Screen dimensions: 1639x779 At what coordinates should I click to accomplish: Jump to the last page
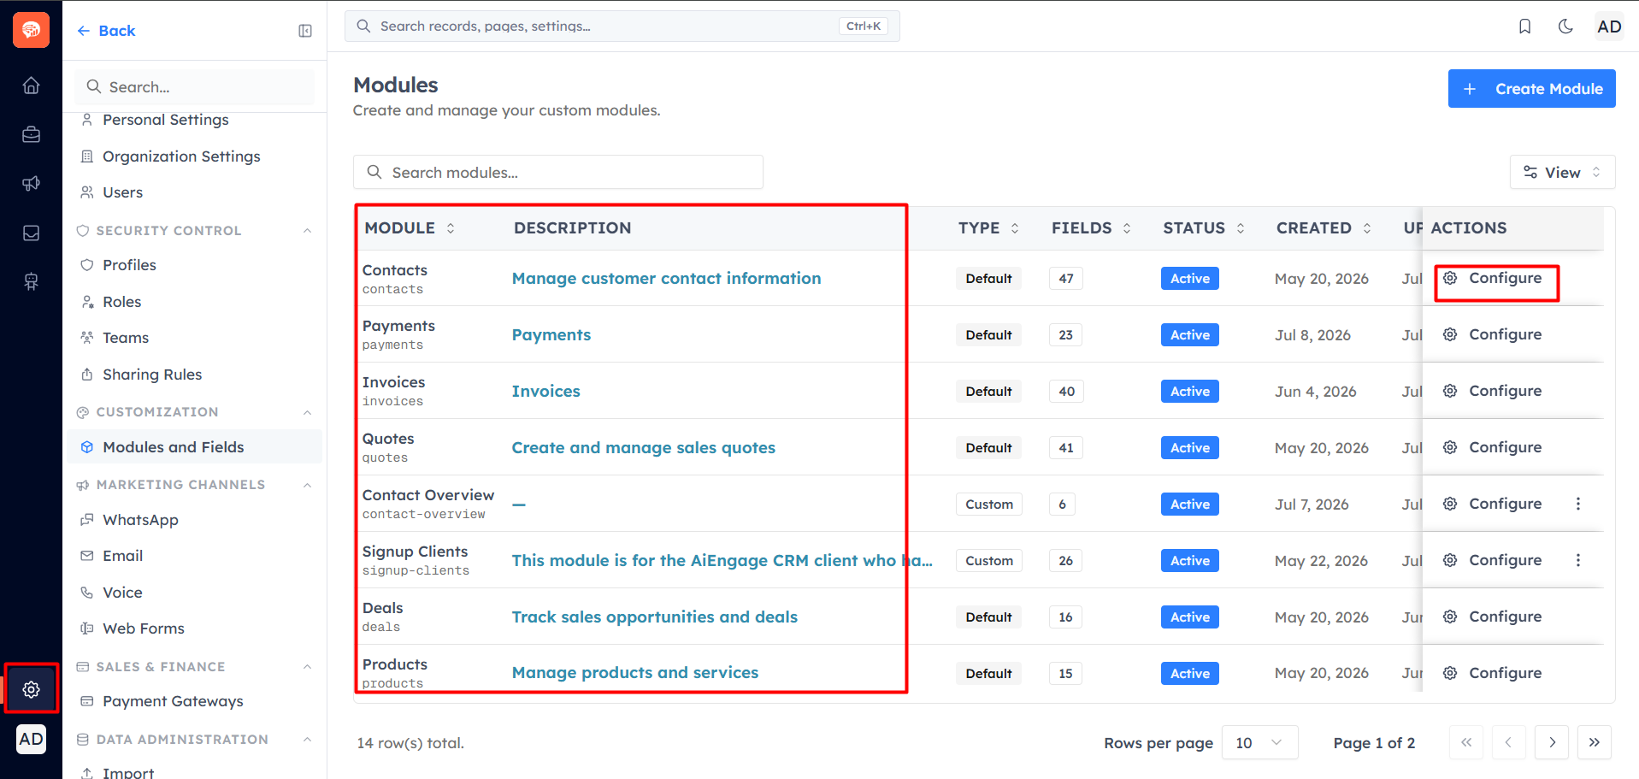pyautogui.click(x=1595, y=742)
